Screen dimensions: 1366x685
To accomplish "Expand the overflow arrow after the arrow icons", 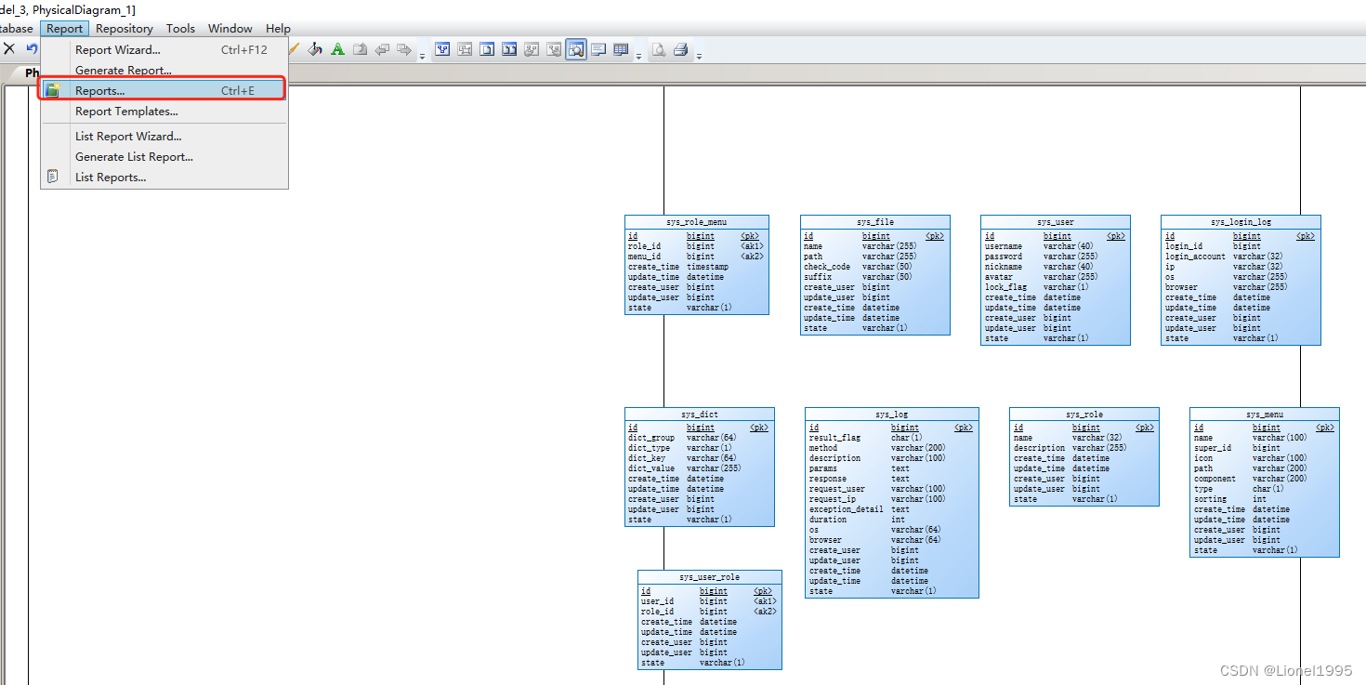I will 422,57.
